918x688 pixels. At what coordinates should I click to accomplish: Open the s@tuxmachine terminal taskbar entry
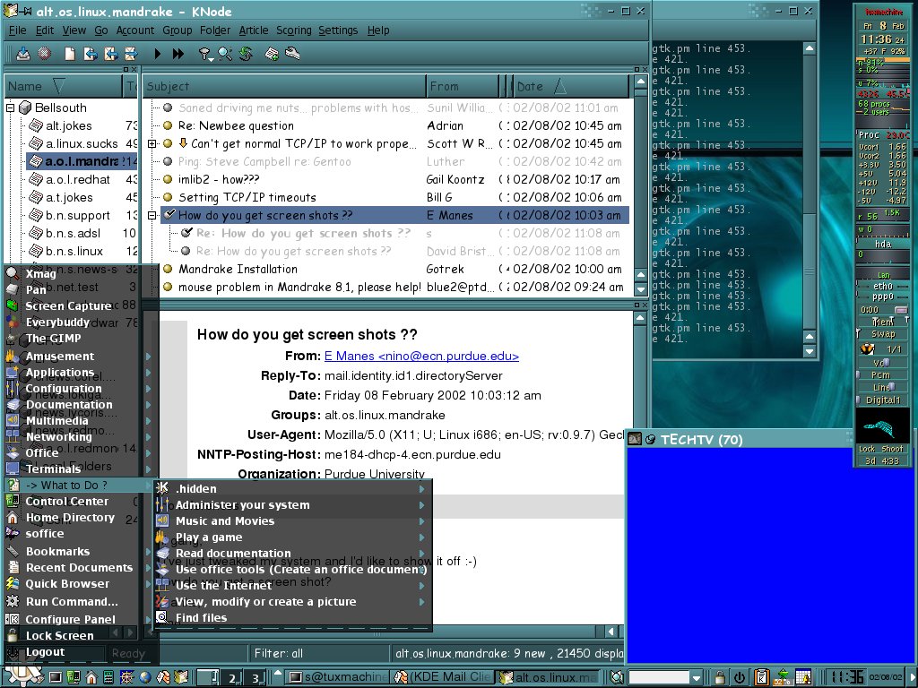click(338, 677)
